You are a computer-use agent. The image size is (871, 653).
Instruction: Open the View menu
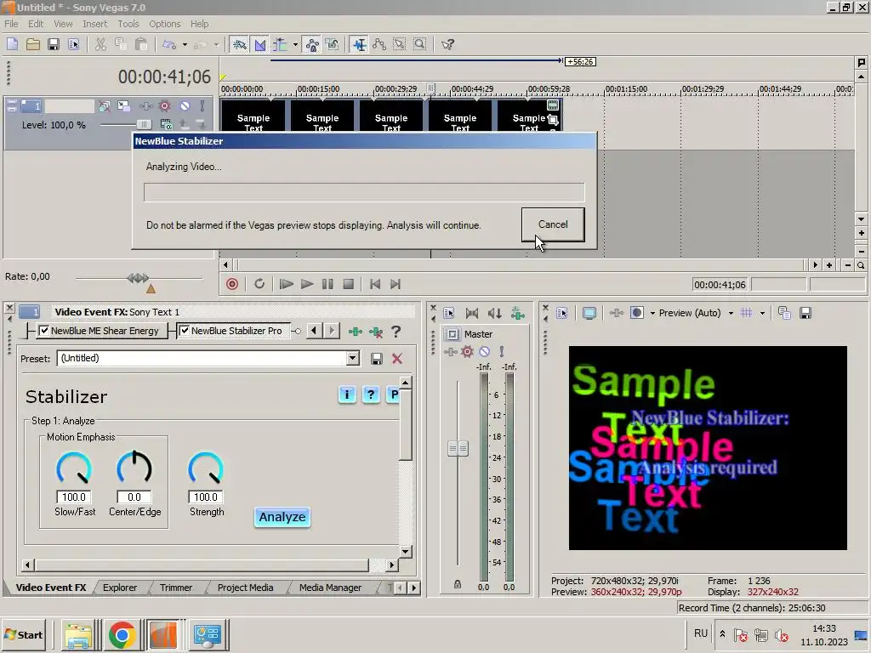tap(63, 24)
